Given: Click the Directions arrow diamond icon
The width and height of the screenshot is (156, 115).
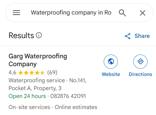Looking at the screenshot, I should 140,61.
